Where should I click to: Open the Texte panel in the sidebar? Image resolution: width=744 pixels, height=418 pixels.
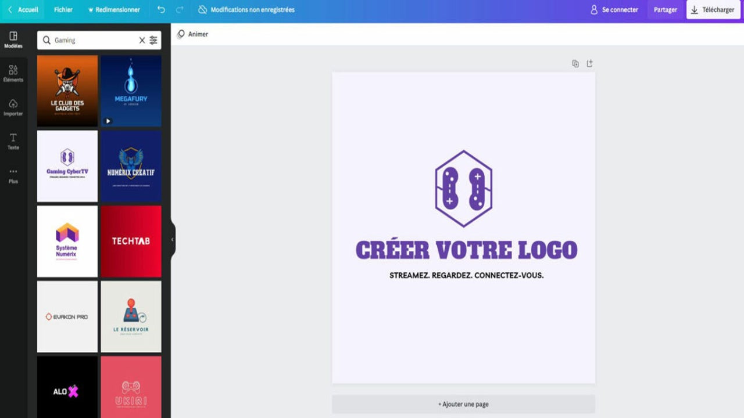[x=13, y=141]
